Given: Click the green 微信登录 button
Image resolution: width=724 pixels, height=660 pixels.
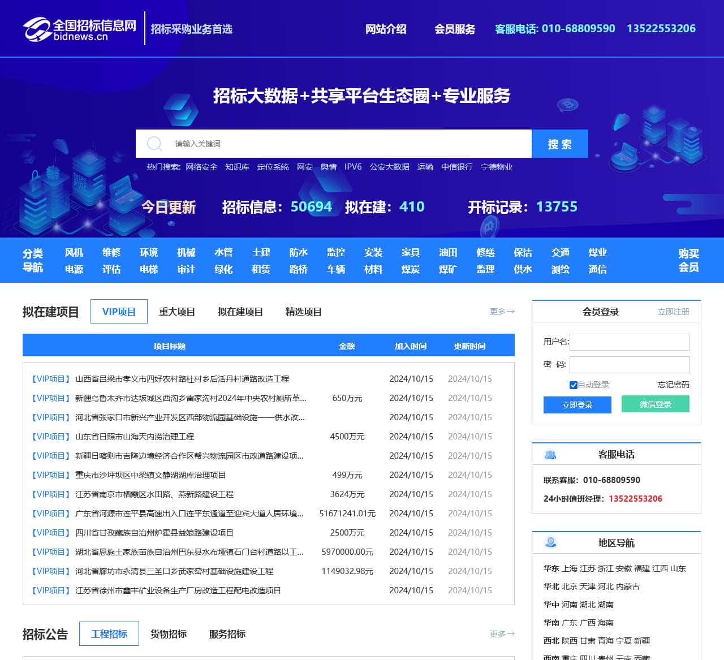Looking at the screenshot, I should click(655, 404).
